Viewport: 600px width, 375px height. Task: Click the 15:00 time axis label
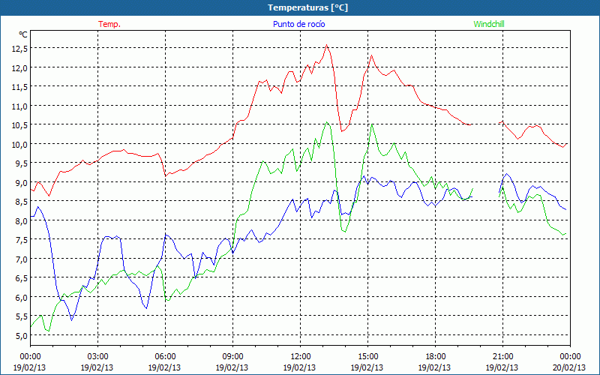[x=367, y=357]
